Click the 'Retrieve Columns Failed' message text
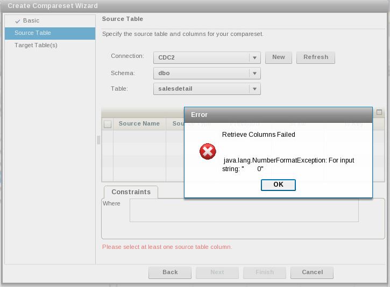 [258, 135]
